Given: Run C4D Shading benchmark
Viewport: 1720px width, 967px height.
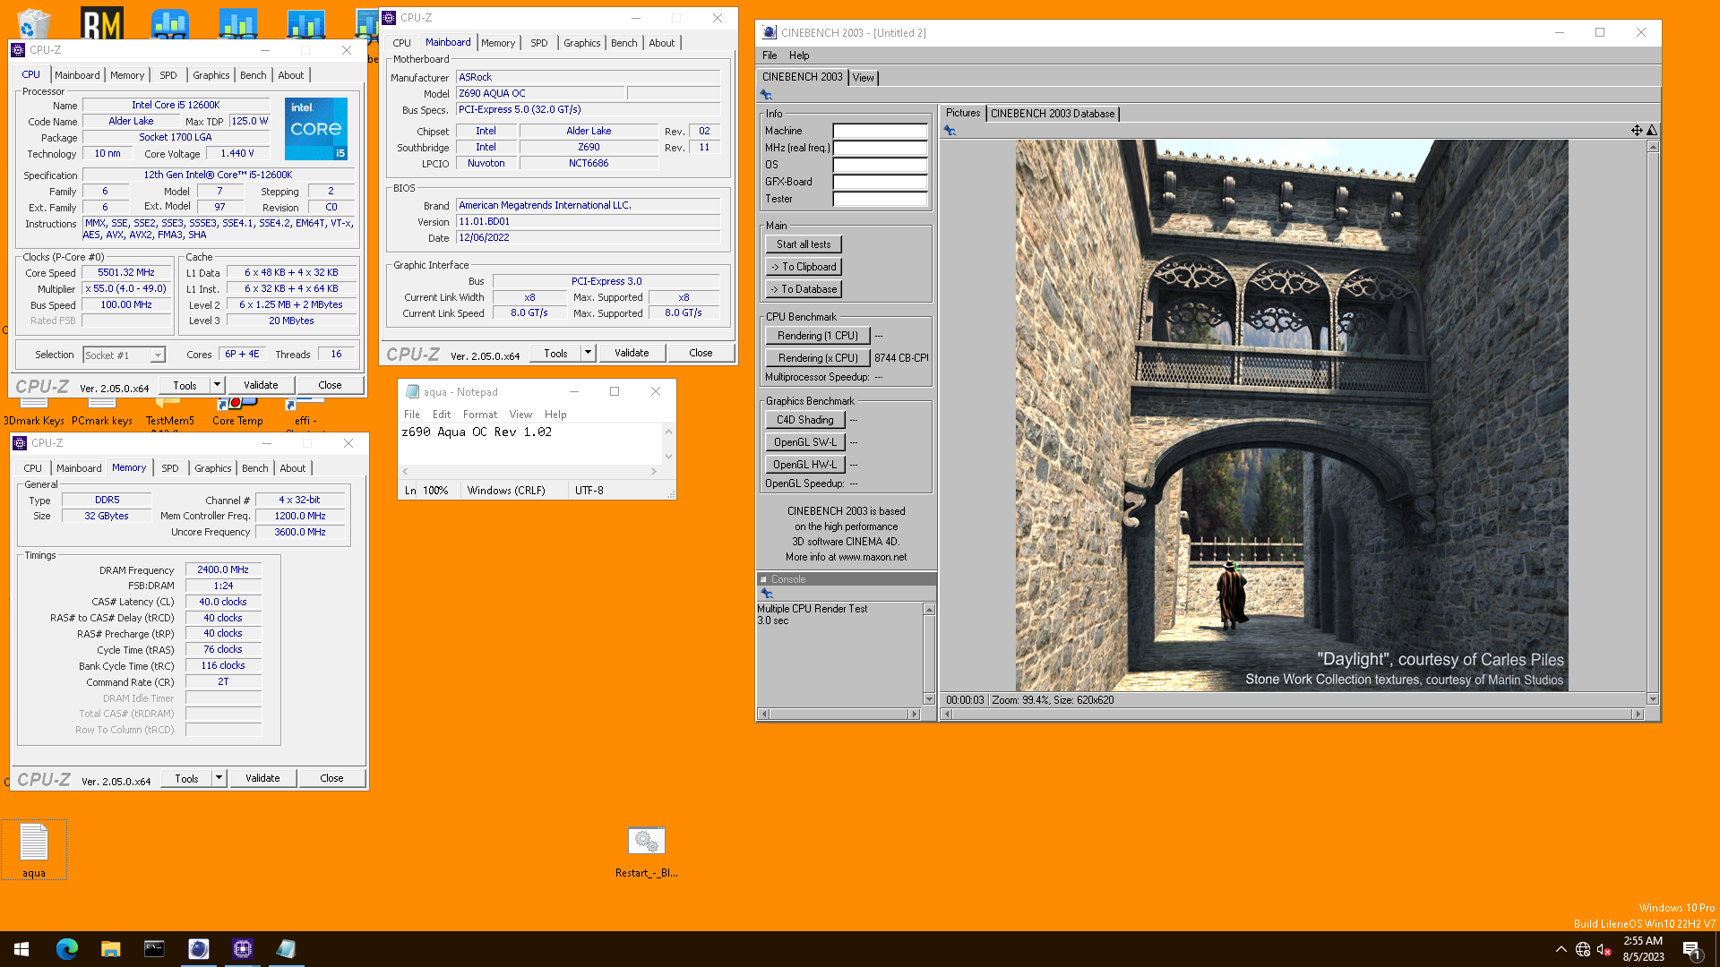Looking at the screenshot, I should point(805,420).
